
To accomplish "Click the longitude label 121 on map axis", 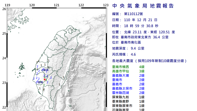I will coord(57,5).
